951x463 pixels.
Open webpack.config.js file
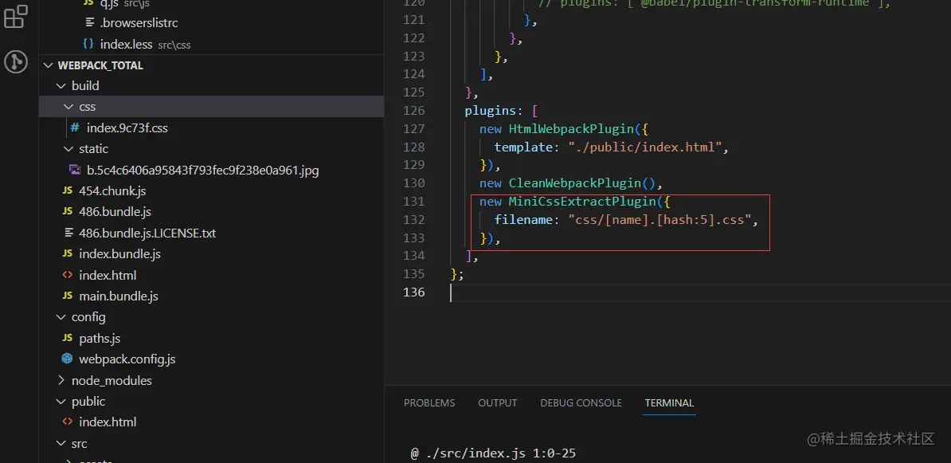127,359
